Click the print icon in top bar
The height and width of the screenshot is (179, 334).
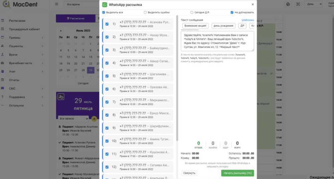288,4
